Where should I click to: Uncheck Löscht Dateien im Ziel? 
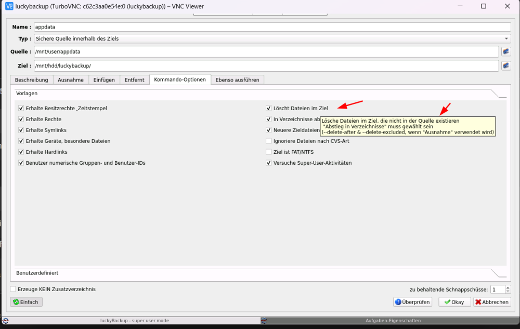tap(269, 108)
